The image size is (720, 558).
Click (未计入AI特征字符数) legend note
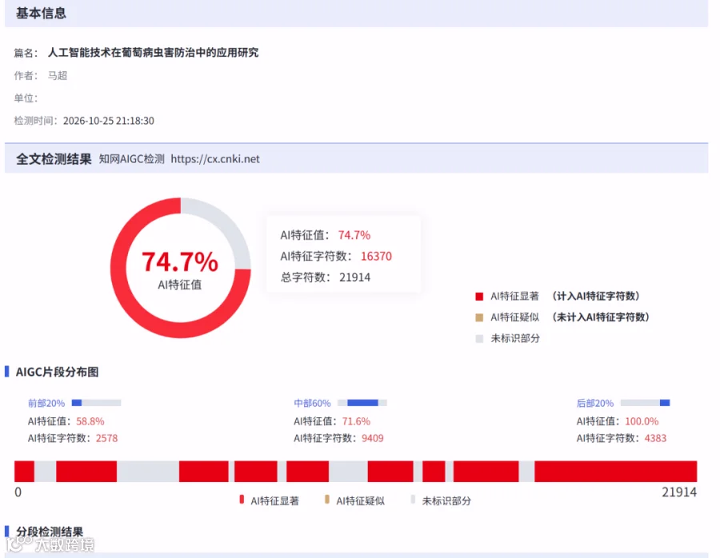(x=601, y=317)
